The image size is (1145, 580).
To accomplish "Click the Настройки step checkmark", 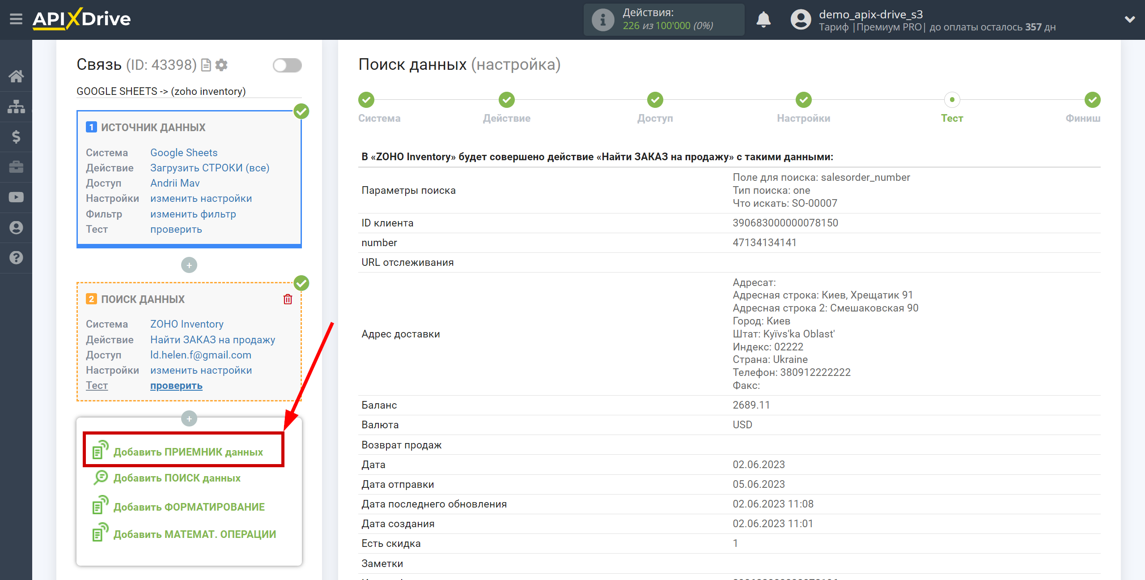I will [x=804, y=100].
